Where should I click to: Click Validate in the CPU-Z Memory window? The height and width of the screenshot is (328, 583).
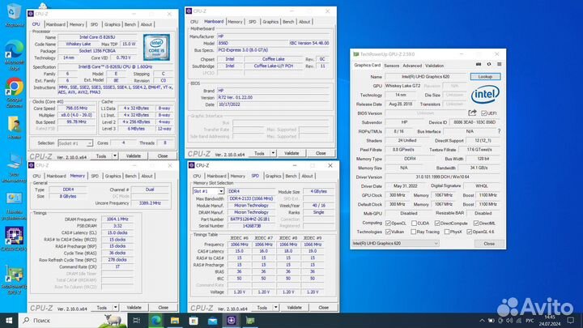(134, 308)
